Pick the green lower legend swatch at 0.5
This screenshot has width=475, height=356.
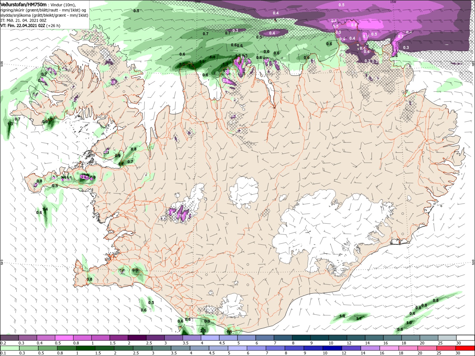tap(47, 348)
